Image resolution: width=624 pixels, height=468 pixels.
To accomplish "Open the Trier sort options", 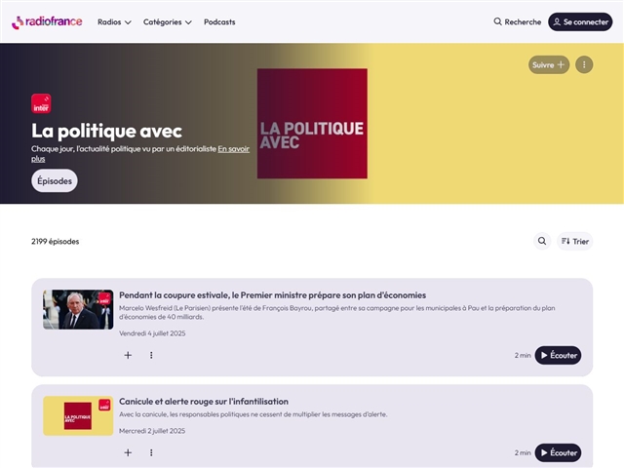I will pyautogui.click(x=574, y=241).
